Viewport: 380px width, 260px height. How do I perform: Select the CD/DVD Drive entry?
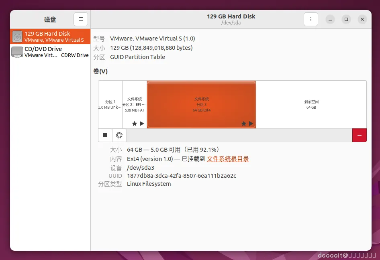pos(50,52)
